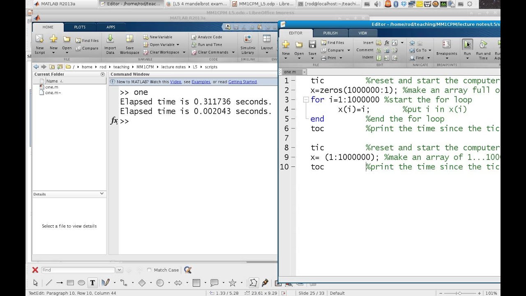The width and height of the screenshot is (526, 296).
Task: Expand Clear Workspace dropdown arrow
Action: point(184,52)
